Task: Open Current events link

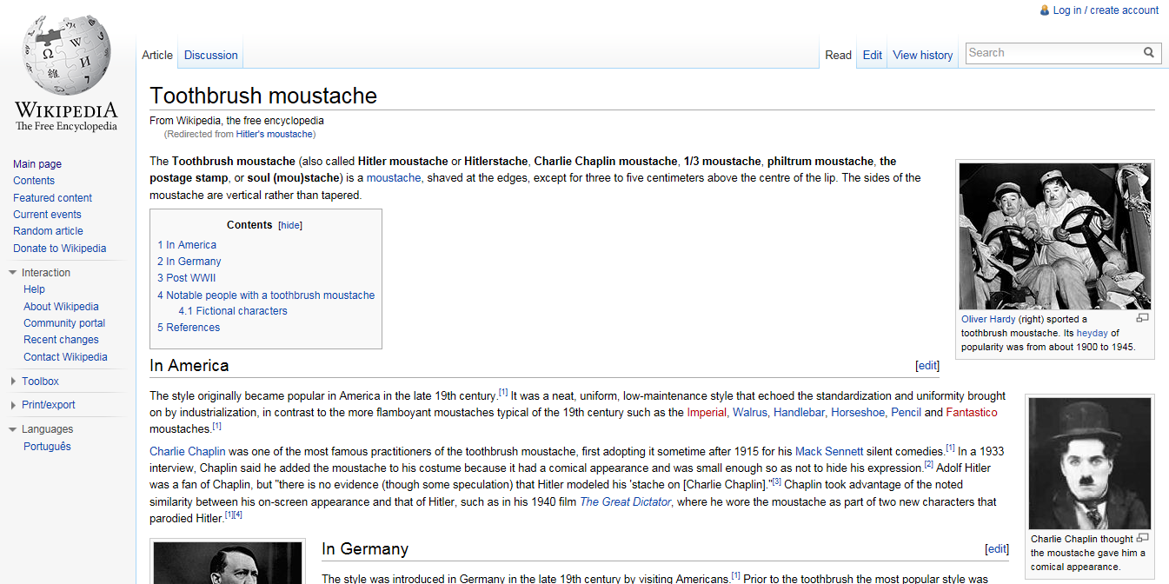Action: 47,215
